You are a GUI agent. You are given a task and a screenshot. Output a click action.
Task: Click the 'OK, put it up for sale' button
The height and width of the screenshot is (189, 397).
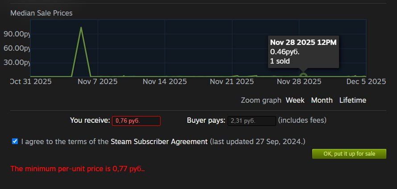coord(349,154)
